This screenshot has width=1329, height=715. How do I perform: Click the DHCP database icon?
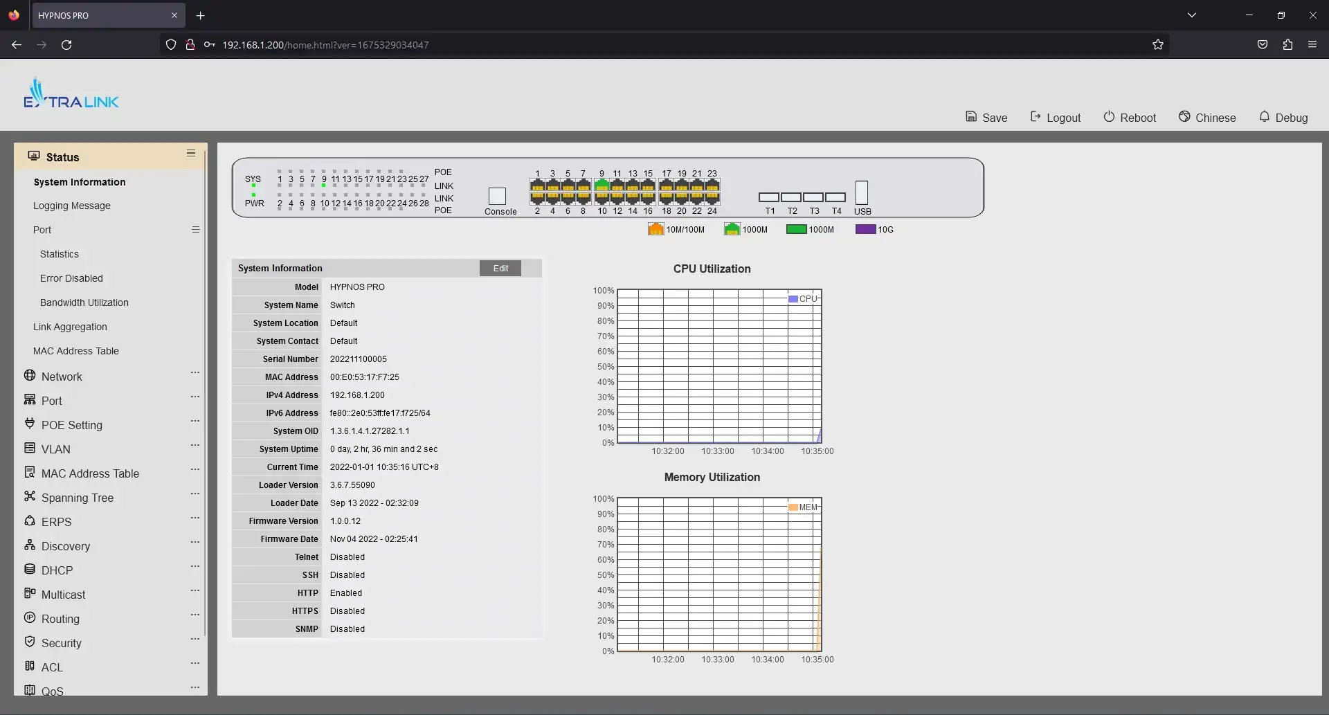(30, 570)
